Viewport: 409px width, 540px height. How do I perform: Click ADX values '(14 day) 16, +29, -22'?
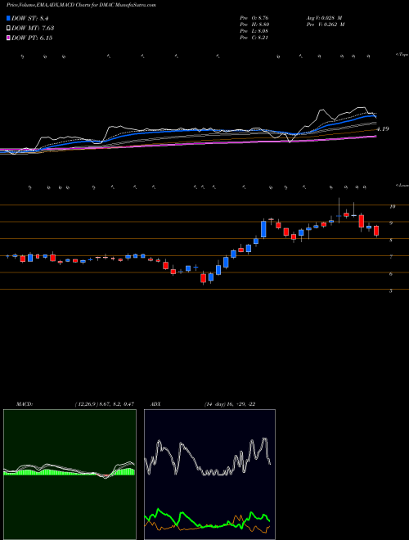click(230, 404)
